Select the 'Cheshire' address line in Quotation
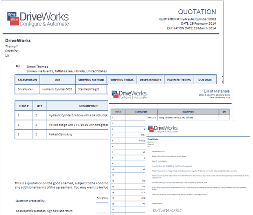Screen dimensions: 253x215 tap(11, 51)
